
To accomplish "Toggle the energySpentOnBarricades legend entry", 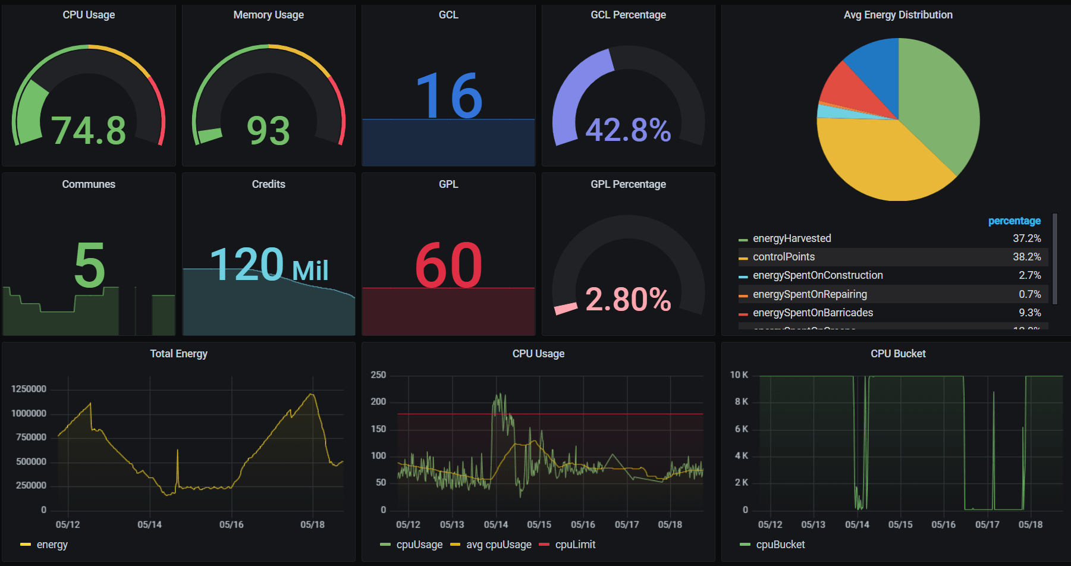I will [x=813, y=313].
